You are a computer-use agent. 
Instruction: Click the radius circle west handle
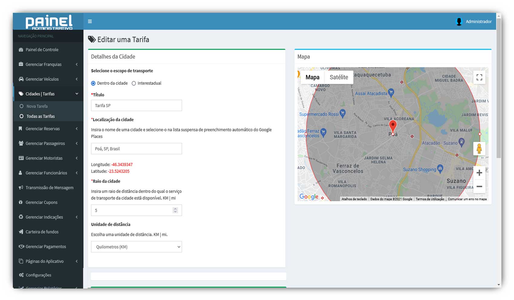pos(306,134)
